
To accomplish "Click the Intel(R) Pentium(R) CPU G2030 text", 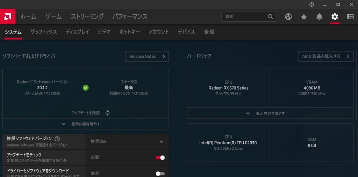I will tap(228, 143).
